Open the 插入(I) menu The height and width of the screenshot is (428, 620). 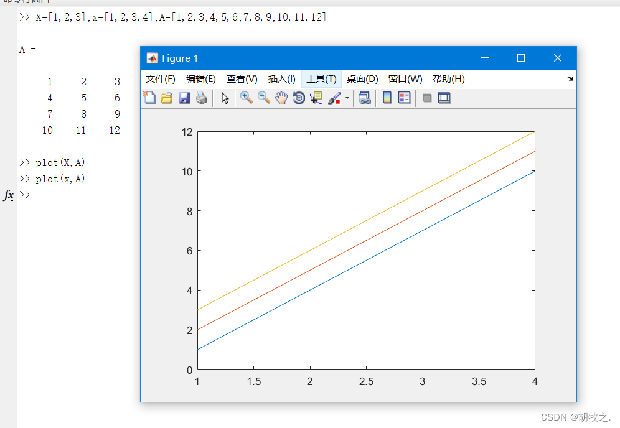click(x=281, y=79)
